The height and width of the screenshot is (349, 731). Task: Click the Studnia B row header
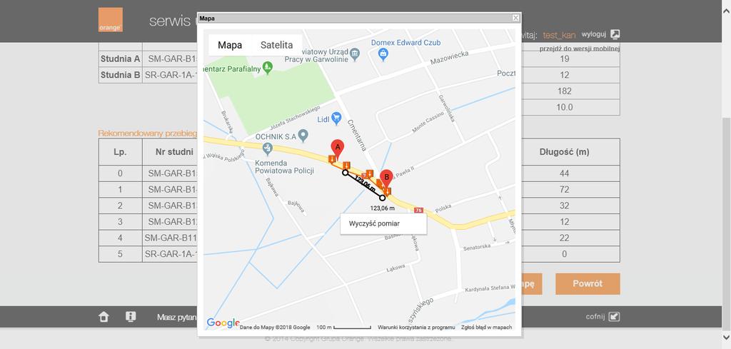pyautogui.click(x=120, y=74)
